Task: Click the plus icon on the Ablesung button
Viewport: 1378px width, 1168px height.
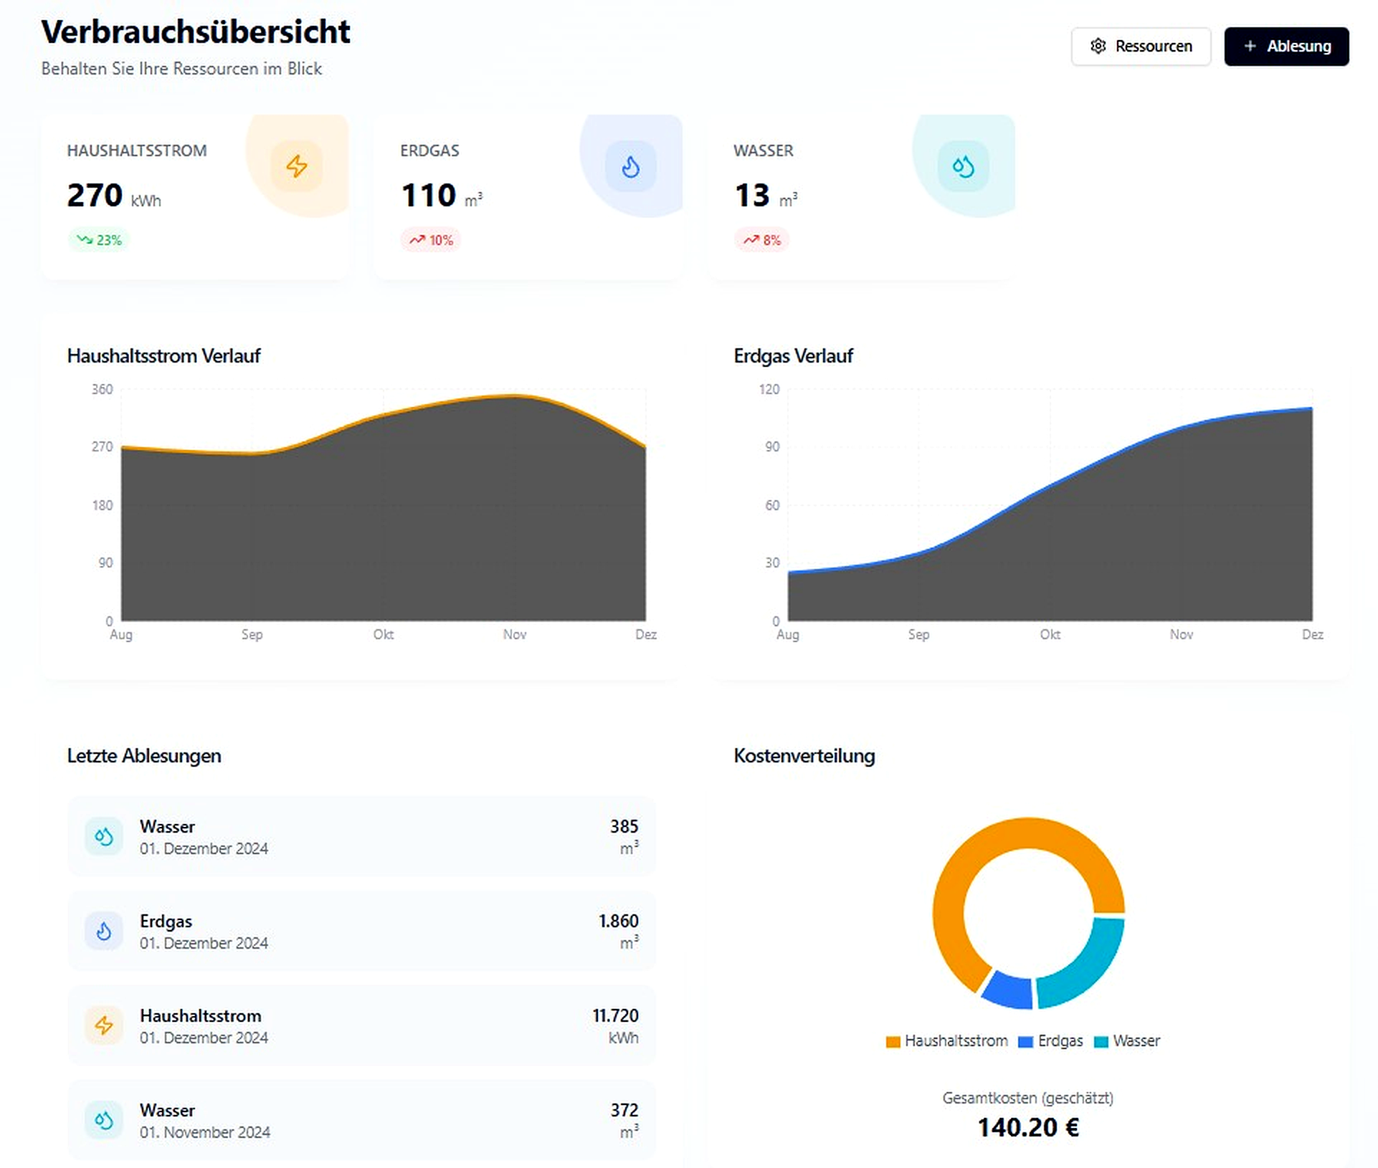Action: 1250,46
